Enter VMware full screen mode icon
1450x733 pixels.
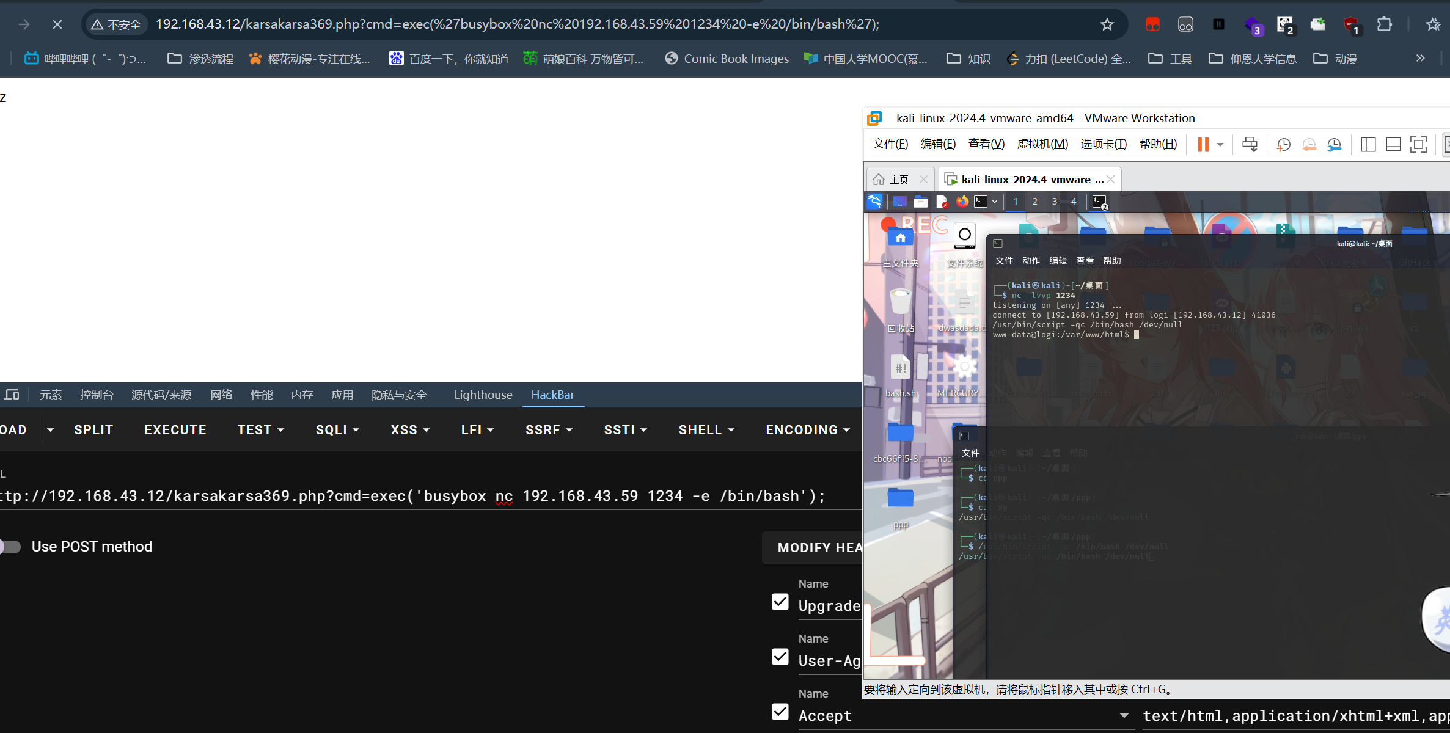pyautogui.click(x=1418, y=144)
